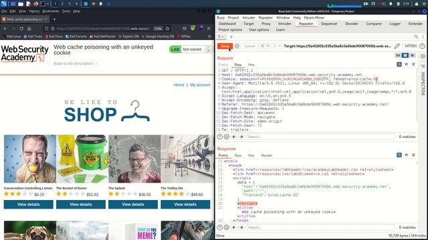Image resolution: width=428 pixels, height=240 pixels.
Task: Open Repeater request settings gear icon
Action: (x=237, y=46)
